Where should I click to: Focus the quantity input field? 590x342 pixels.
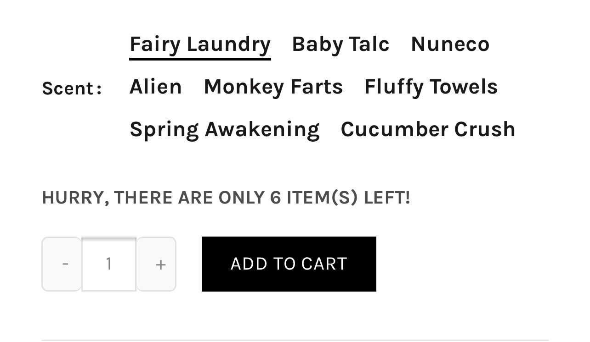pos(109,264)
